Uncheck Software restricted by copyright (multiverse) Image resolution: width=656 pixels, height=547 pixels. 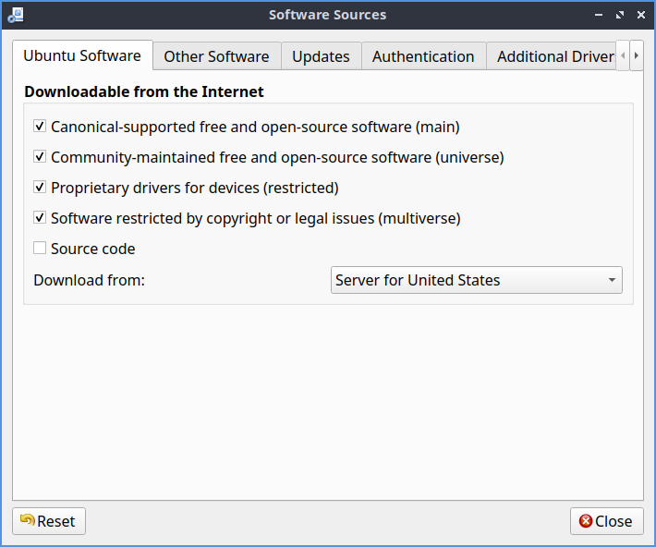tap(40, 218)
